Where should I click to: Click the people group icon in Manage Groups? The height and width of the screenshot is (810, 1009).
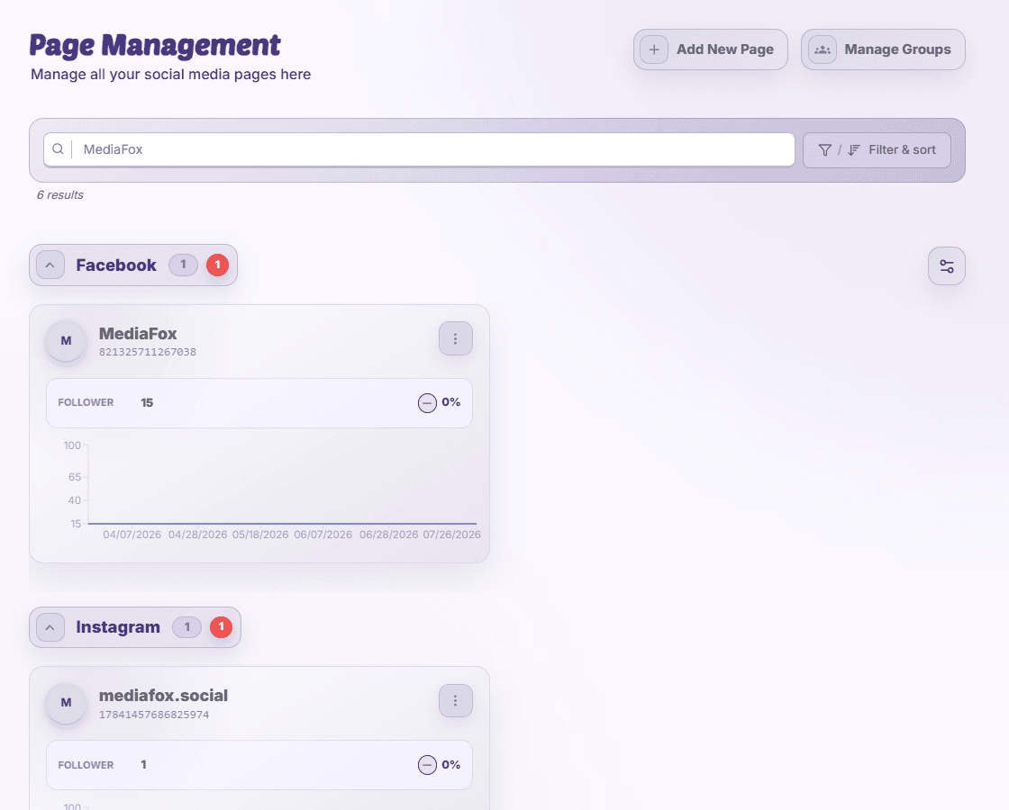(823, 49)
